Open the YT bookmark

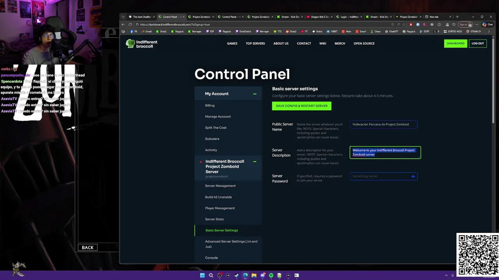coord(304,31)
